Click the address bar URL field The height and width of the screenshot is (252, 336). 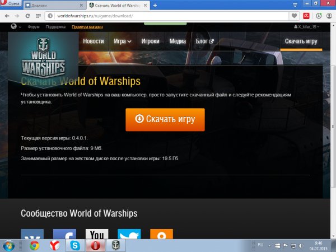(167, 16)
